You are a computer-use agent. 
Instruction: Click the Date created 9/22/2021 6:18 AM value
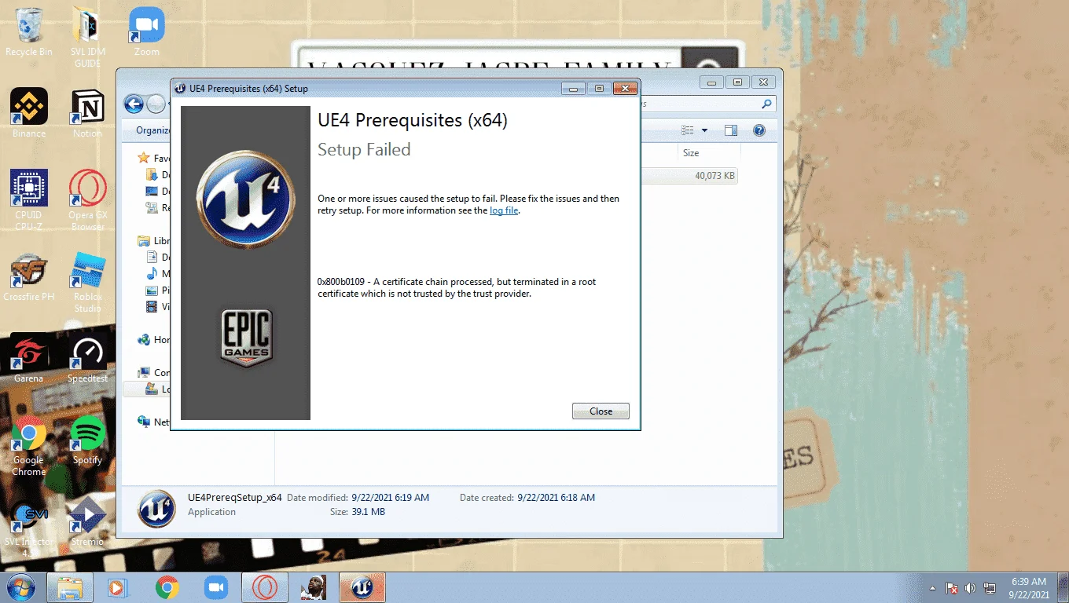(557, 498)
